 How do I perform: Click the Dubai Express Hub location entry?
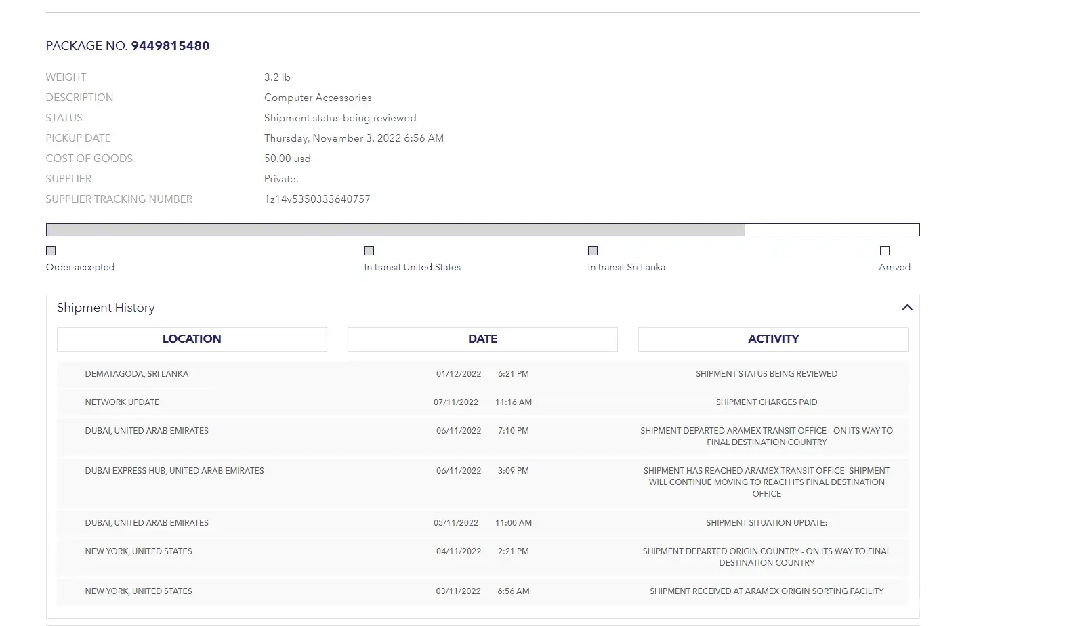(174, 471)
